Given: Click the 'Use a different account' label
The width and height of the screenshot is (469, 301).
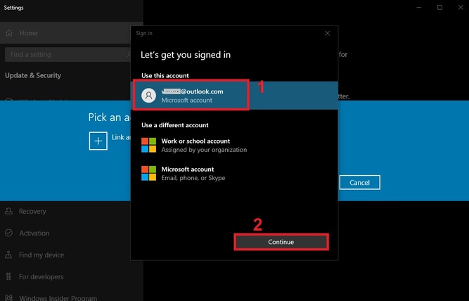Looking at the screenshot, I should coord(175,125).
